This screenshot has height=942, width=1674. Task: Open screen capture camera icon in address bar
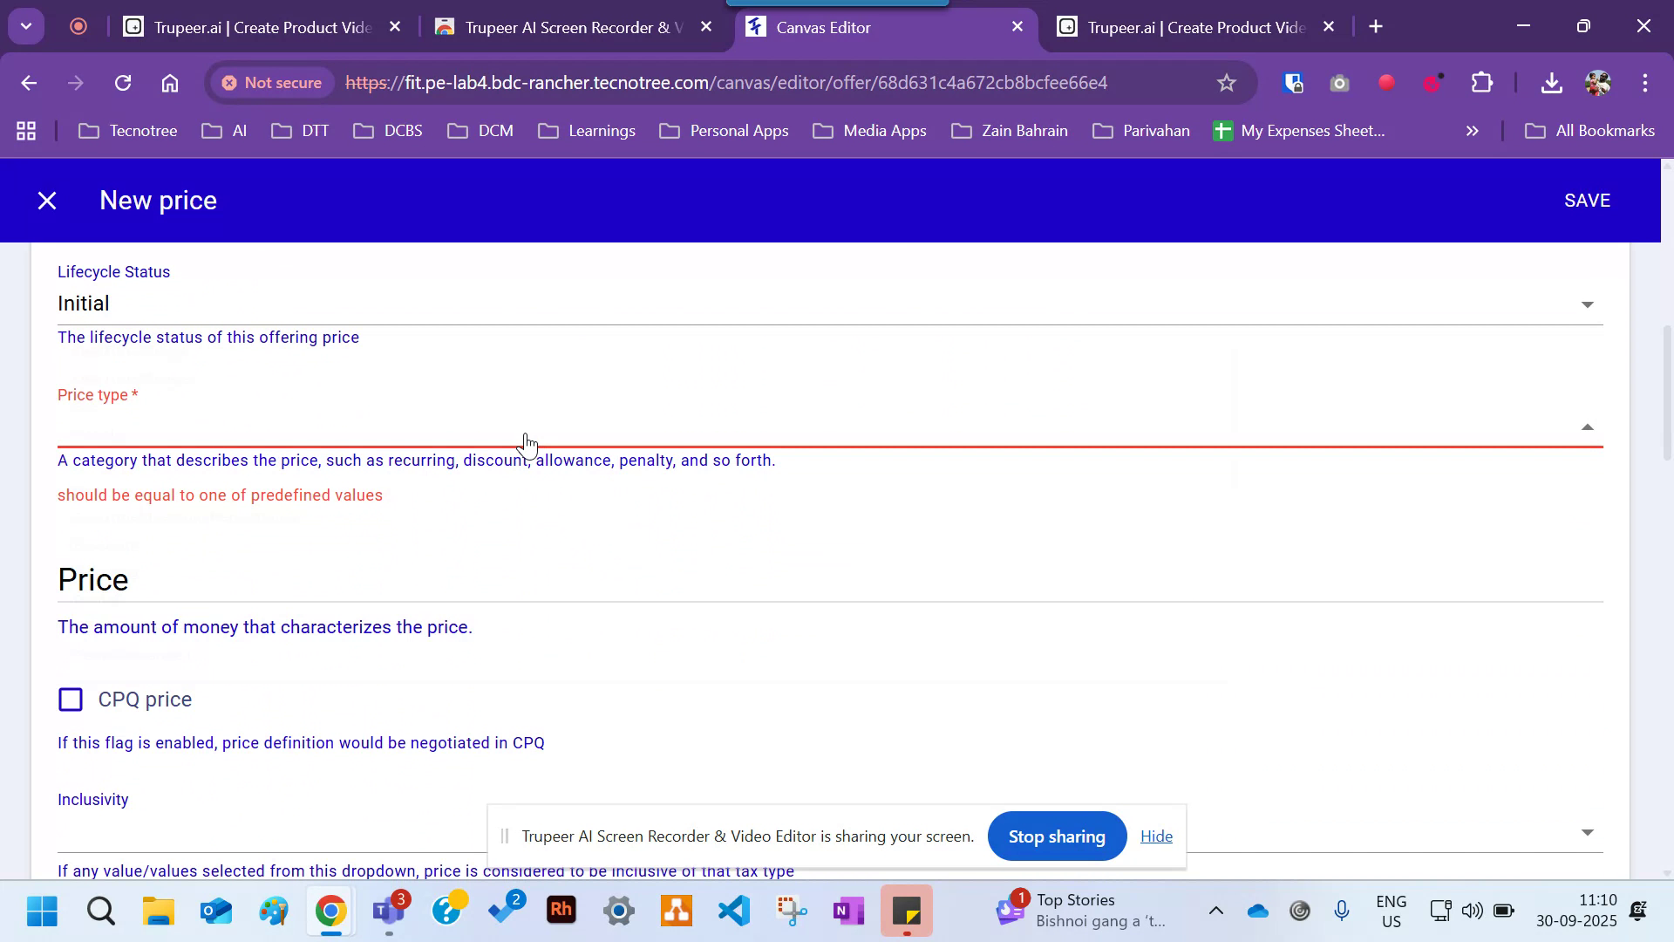tap(1339, 83)
